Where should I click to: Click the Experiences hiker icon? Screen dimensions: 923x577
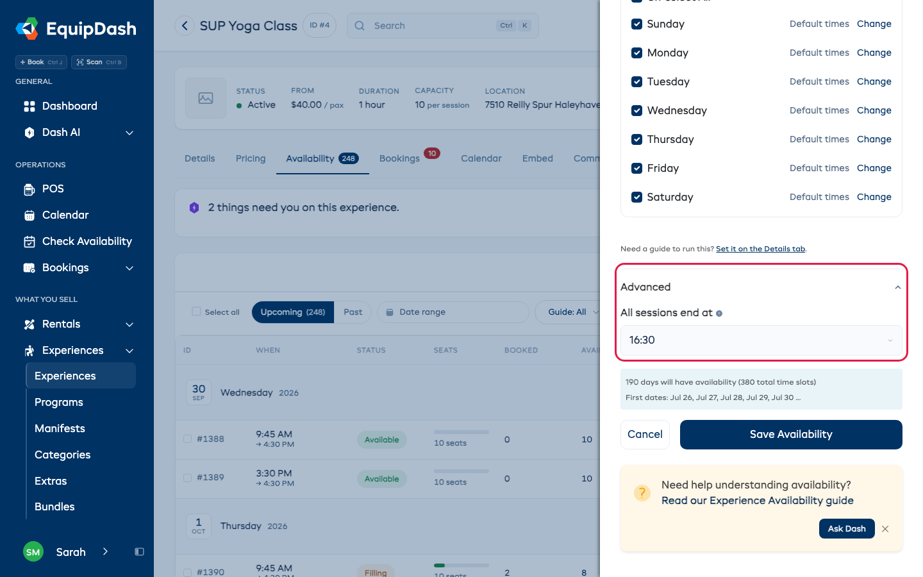click(29, 351)
